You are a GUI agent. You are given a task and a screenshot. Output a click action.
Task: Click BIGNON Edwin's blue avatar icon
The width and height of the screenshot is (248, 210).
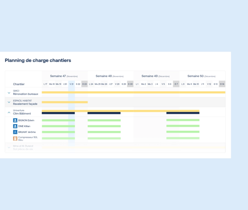click(15, 120)
